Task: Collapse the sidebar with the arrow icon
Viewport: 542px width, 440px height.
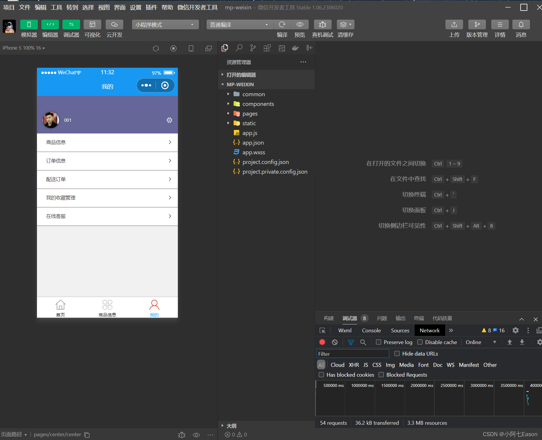Action: (309, 48)
